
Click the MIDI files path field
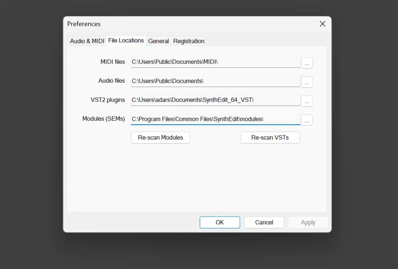point(215,62)
